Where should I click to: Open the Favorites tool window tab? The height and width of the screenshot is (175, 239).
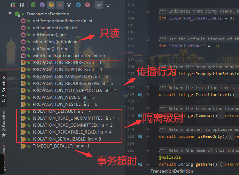4,124
